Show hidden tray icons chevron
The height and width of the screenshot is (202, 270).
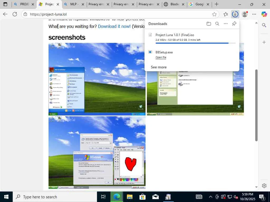coord(210,197)
